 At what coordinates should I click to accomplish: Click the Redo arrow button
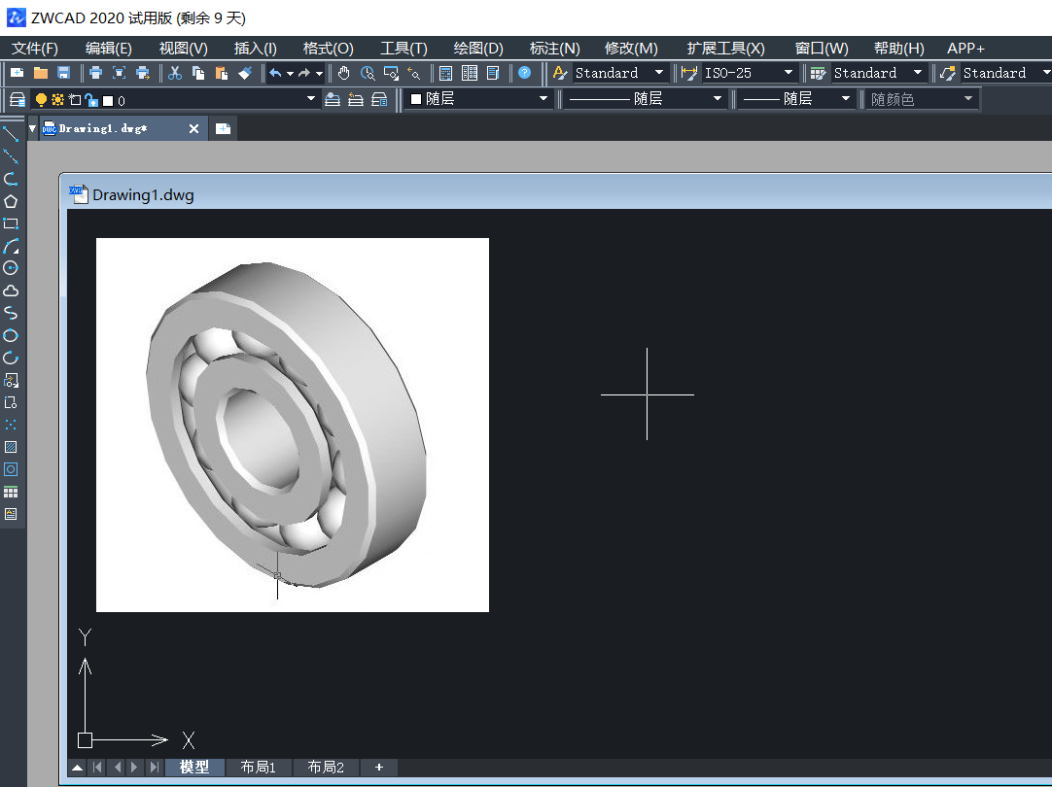tap(303, 73)
